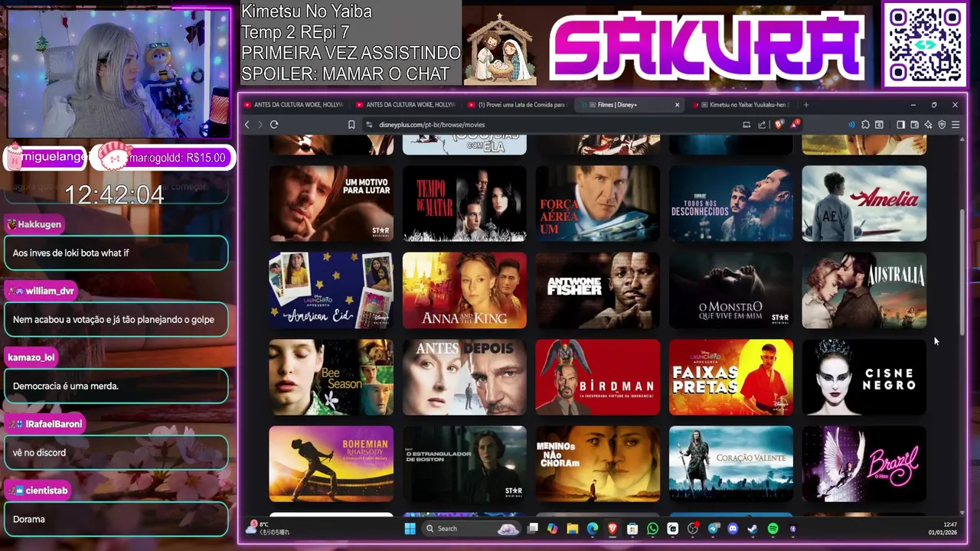Open the weather widget showing 8°C
Image resolution: width=980 pixels, height=551 pixels.
coord(268,528)
